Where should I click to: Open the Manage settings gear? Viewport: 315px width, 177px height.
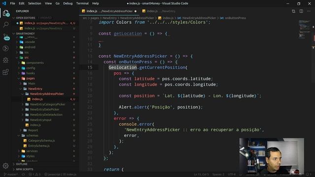point(5,166)
